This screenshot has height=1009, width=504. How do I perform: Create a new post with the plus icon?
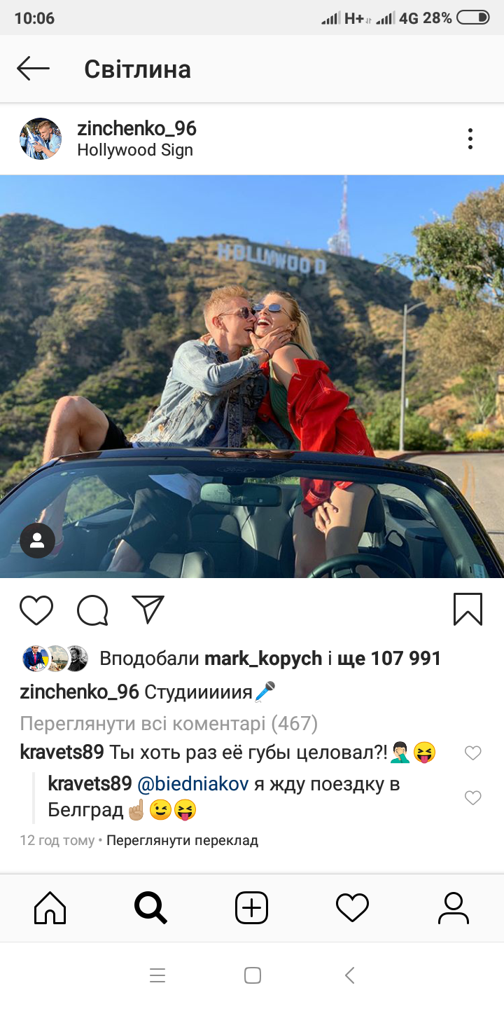251,909
